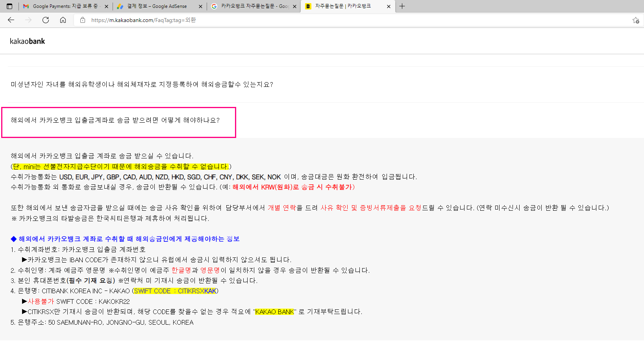The width and height of the screenshot is (644, 342).
Task: Click the 3. 본인 휴대폰번호(필수 기재 요청) line
Action: click(x=134, y=280)
